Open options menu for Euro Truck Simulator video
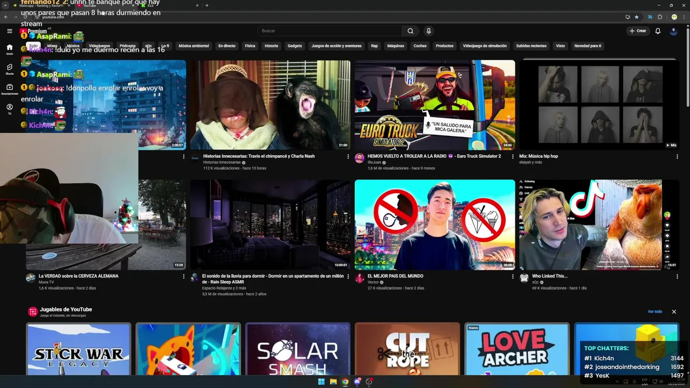 513,156
